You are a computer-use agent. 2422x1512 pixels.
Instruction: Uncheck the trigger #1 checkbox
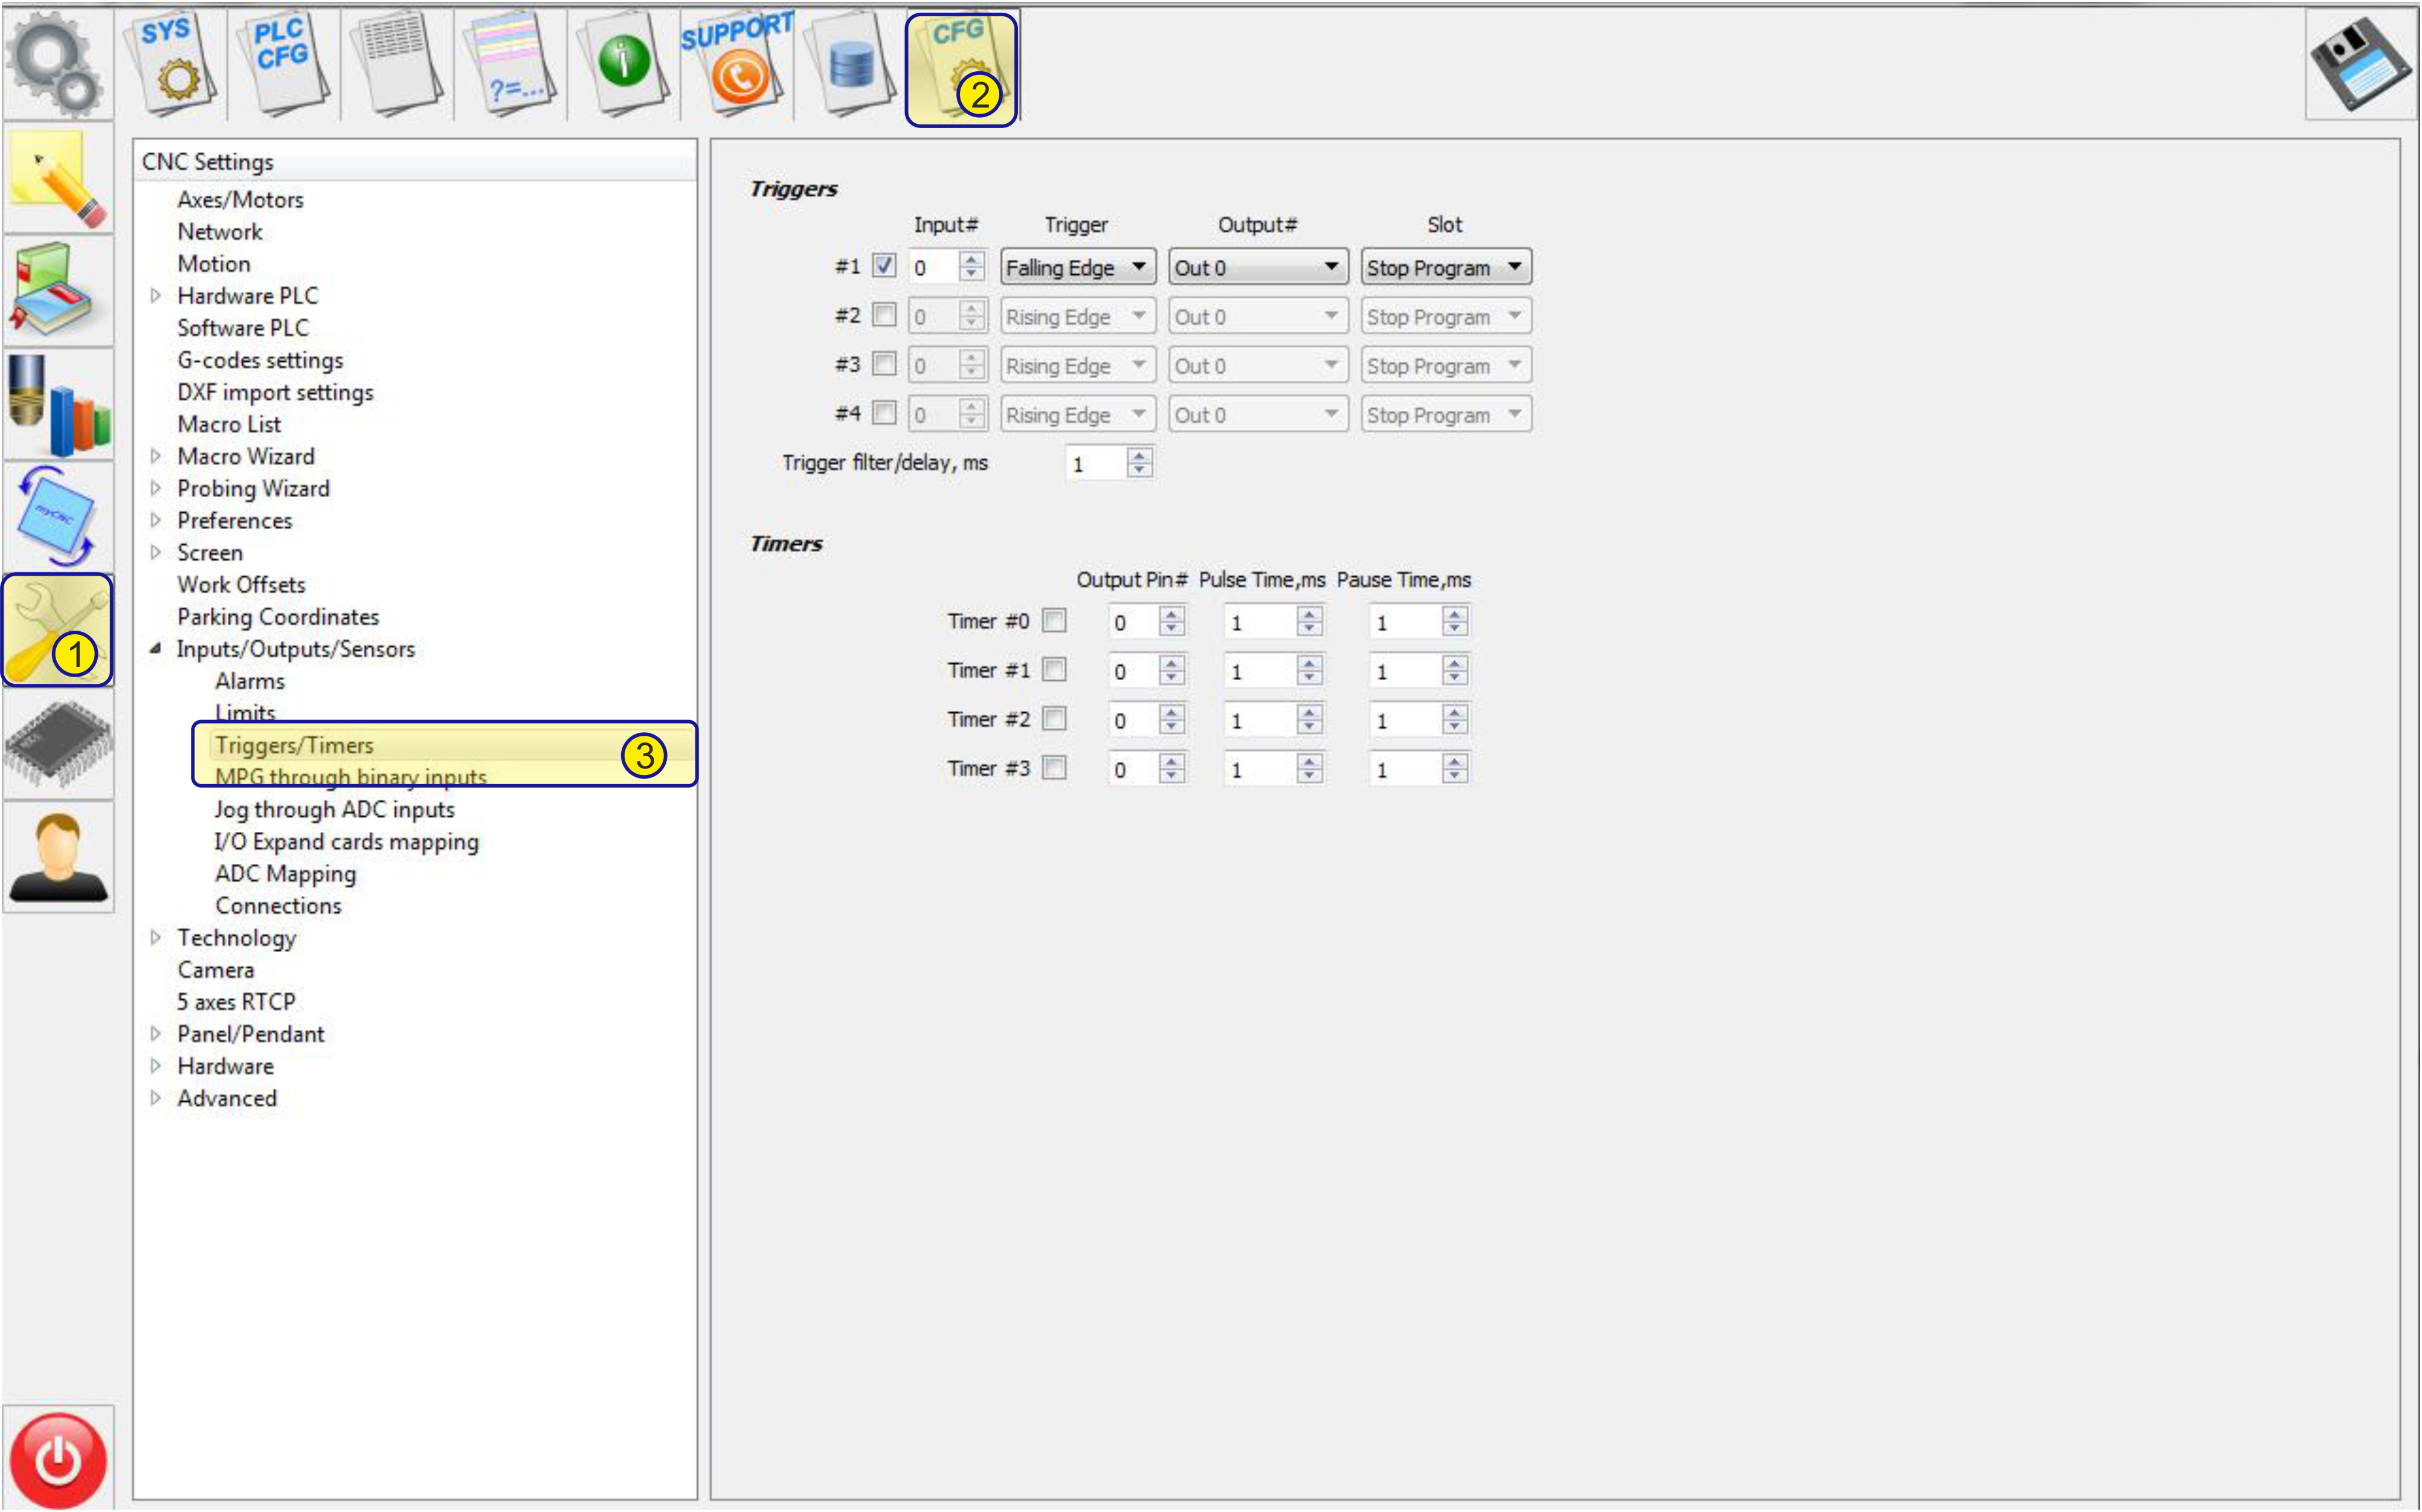tap(884, 266)
